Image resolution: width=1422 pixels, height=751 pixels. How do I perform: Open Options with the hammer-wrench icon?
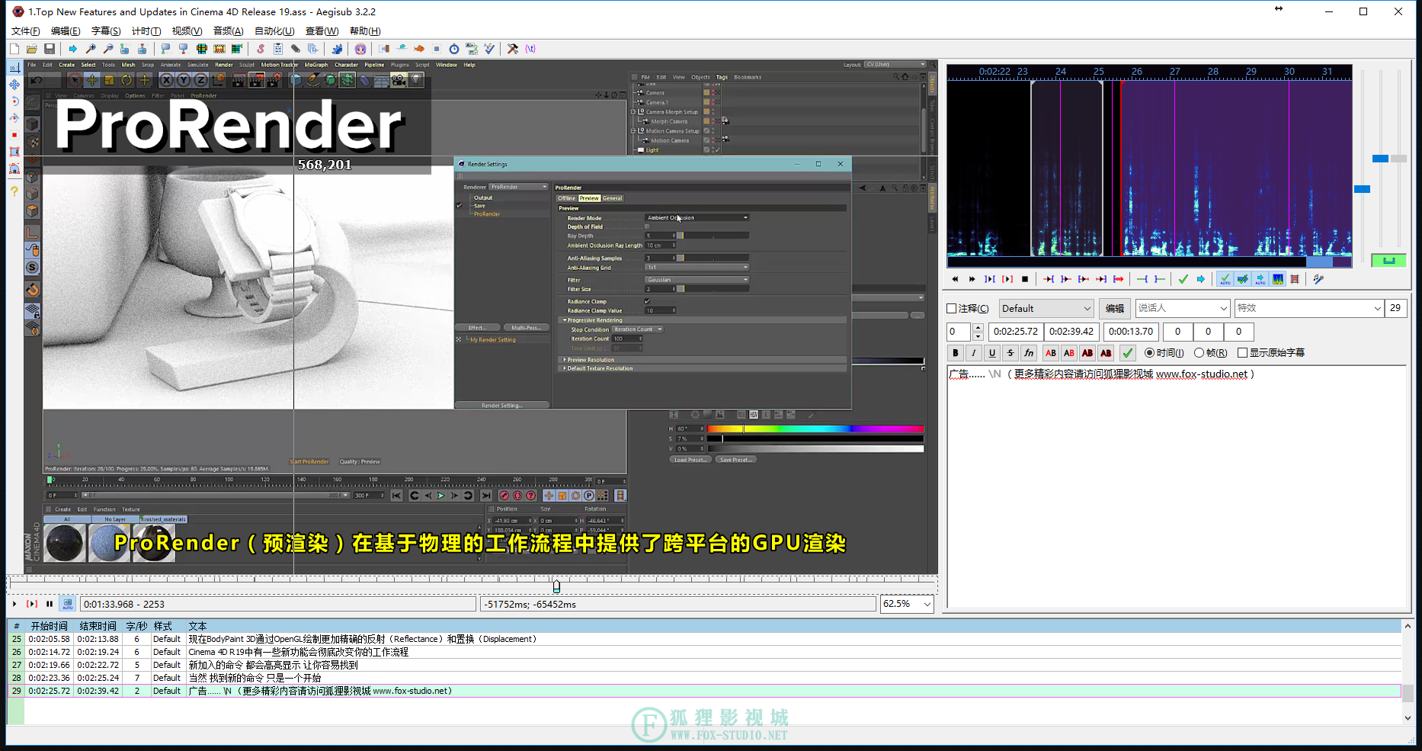[x=513, y=49]
